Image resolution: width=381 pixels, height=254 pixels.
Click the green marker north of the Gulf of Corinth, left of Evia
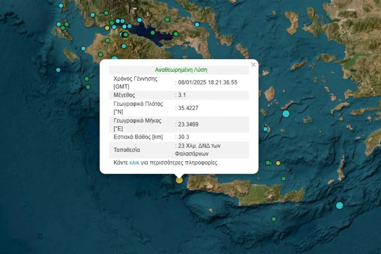click(x=167, y=20)
